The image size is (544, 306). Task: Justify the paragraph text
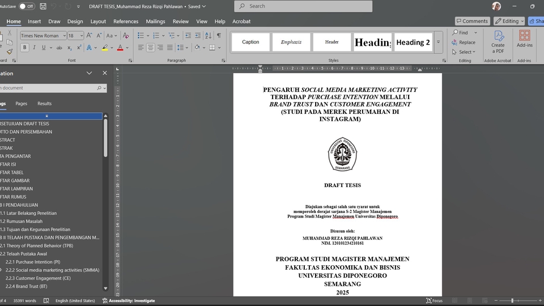tap(169, 48)
